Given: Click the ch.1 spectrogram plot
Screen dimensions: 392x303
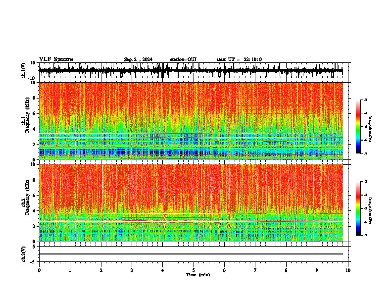Looking at the screenshot, I should pyautogui.click(x=191, y=121).
